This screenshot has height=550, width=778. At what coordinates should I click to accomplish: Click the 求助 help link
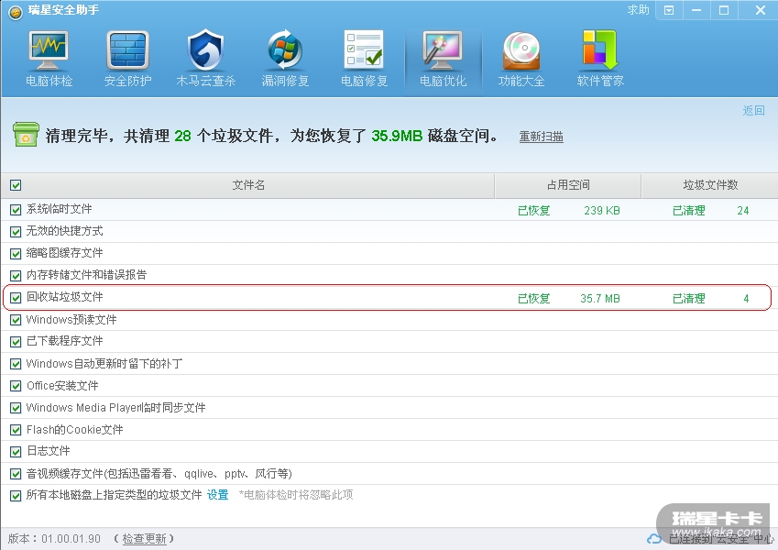[638, 10]
